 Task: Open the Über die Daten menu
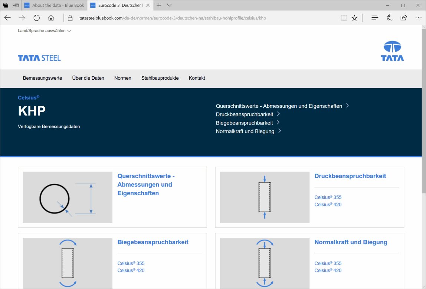(88, 78)
